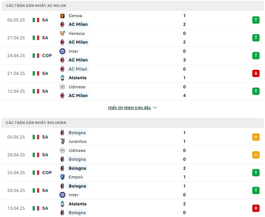
Task: Select the Bologna recent matches header
Action: [132, 123]
